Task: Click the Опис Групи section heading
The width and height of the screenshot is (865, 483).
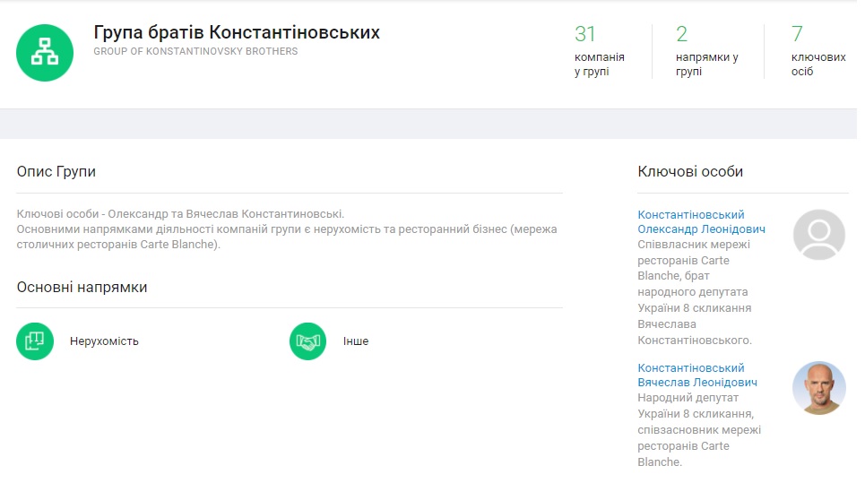Action: 56,171
